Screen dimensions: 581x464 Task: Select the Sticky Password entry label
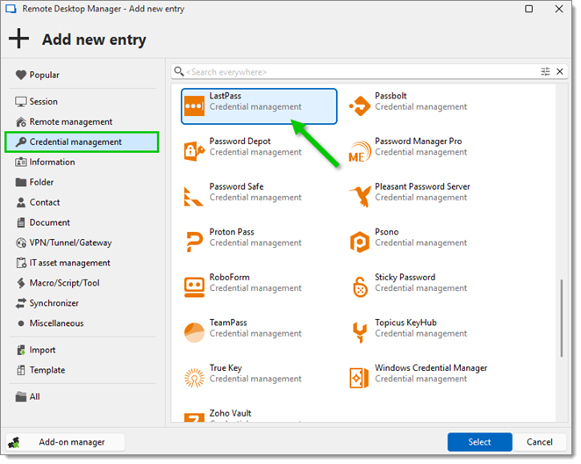click(405, 277)
